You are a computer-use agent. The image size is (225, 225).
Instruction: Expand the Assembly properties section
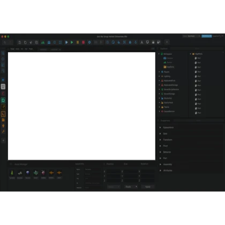click(x=160, y=164)
